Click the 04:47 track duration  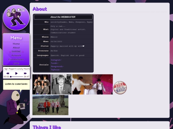pos(27,77)
